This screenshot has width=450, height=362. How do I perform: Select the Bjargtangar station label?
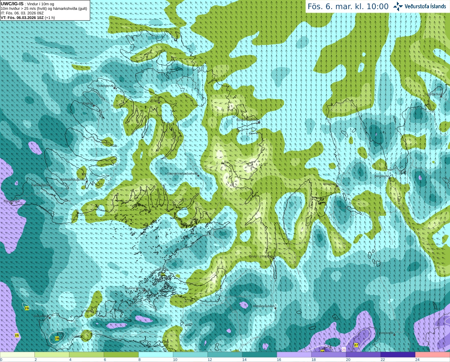[12, 201]
